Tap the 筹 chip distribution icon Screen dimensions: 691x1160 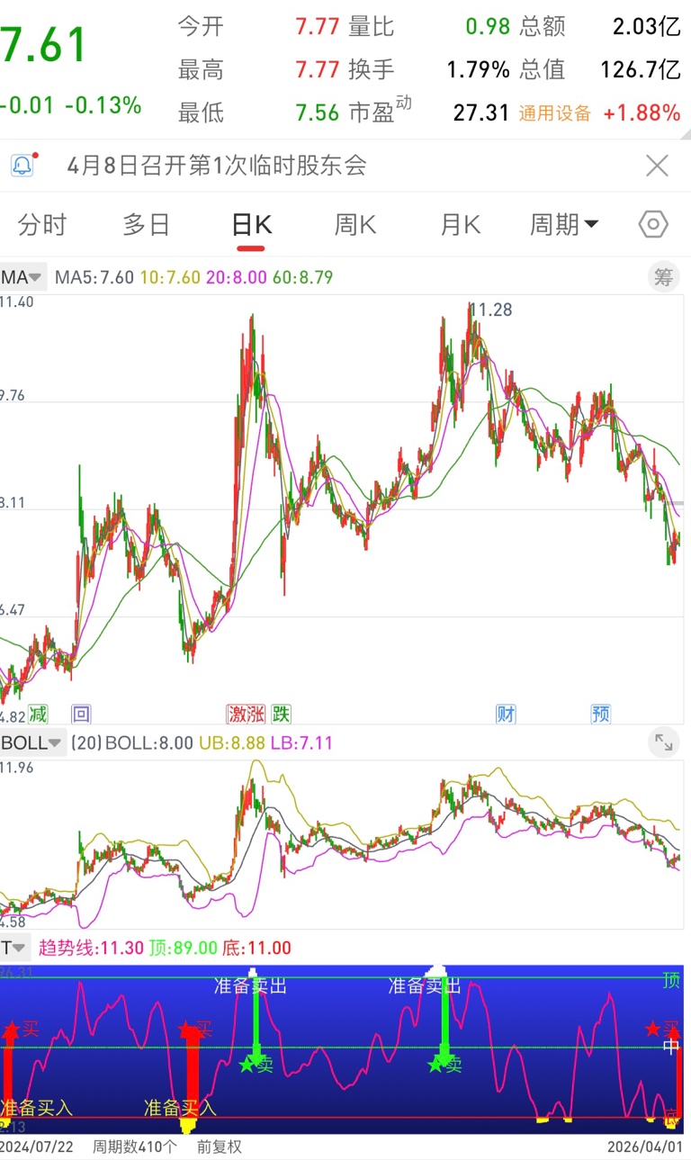(x=663, y=277)
